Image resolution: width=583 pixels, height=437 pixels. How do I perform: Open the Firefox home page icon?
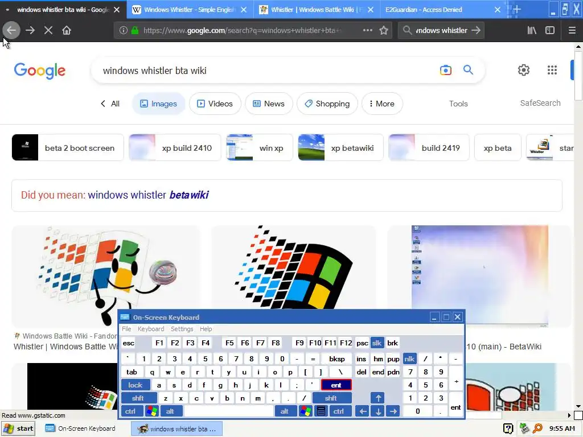pos(67,30)
